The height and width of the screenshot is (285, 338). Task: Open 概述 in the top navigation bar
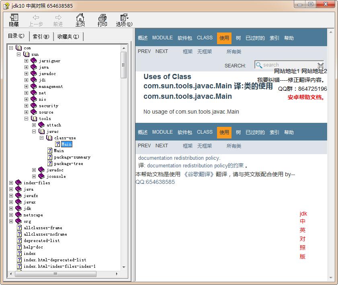143,38
